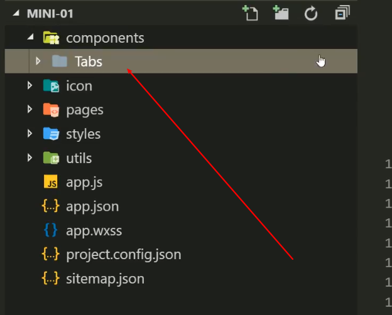Open the app.json file
The image size is (392, 315).
[92, 206]
